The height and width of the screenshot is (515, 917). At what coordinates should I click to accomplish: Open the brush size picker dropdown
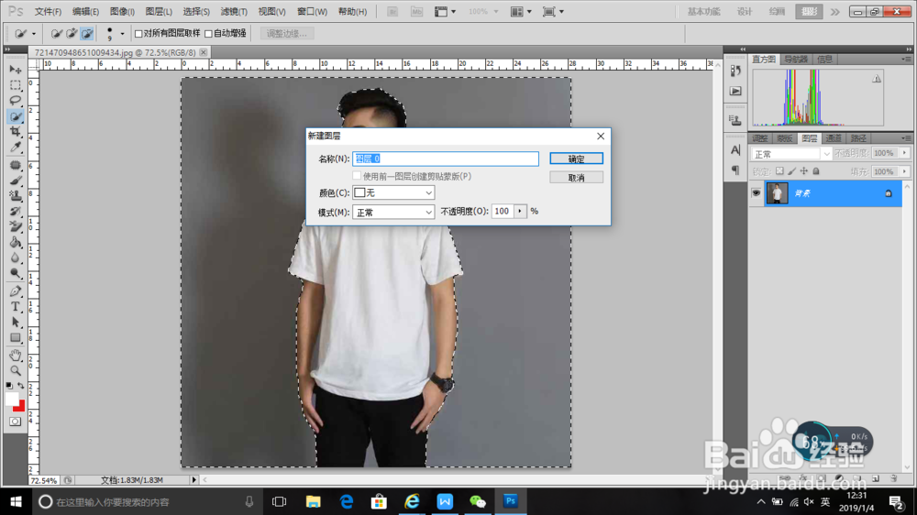pos(122,34)
